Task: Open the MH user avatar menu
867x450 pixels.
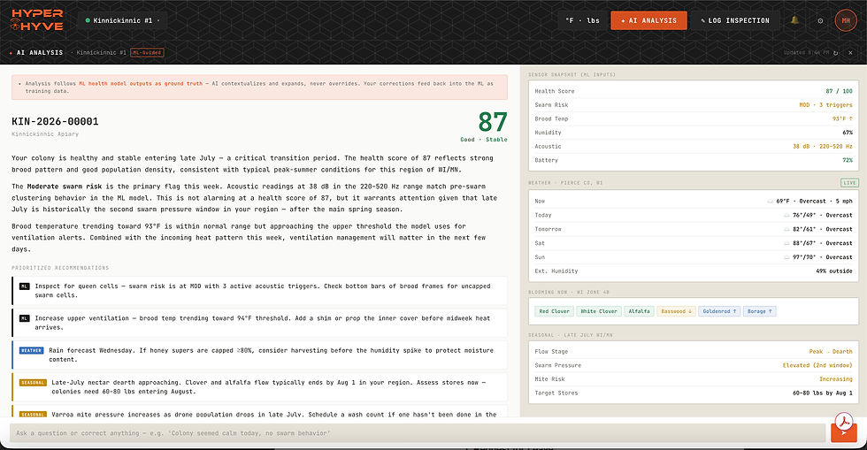Action: (846, 20)
